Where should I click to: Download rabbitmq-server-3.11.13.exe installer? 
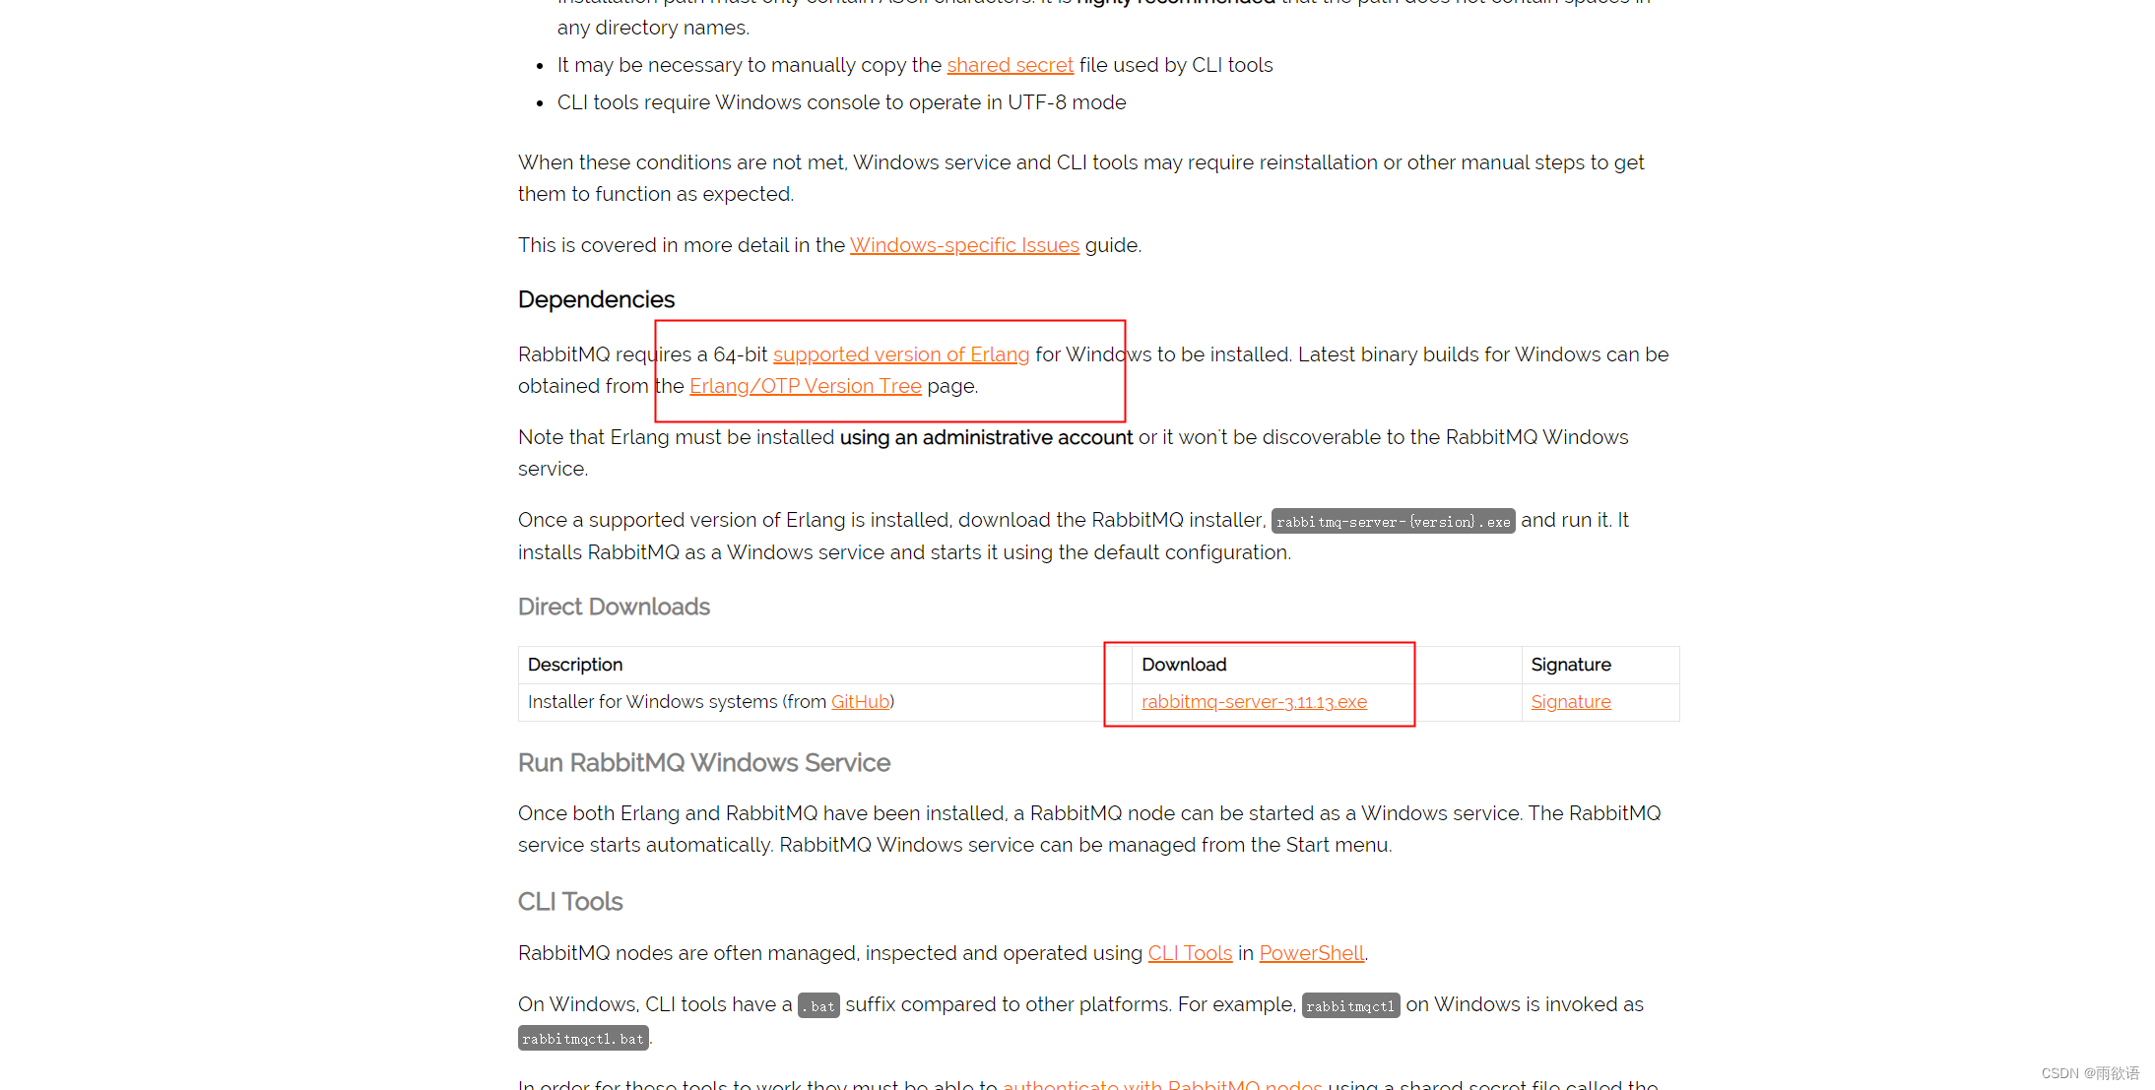1254,702
